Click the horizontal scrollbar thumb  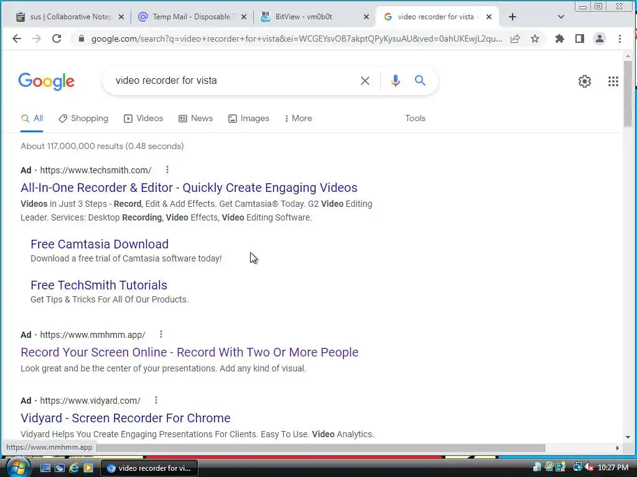[x=321, y=448]
